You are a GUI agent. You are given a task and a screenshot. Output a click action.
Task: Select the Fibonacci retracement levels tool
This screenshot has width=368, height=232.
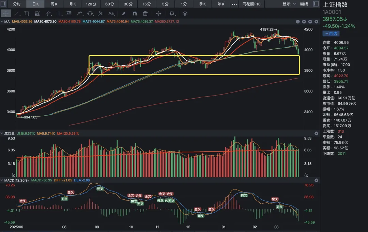(69, 14)
